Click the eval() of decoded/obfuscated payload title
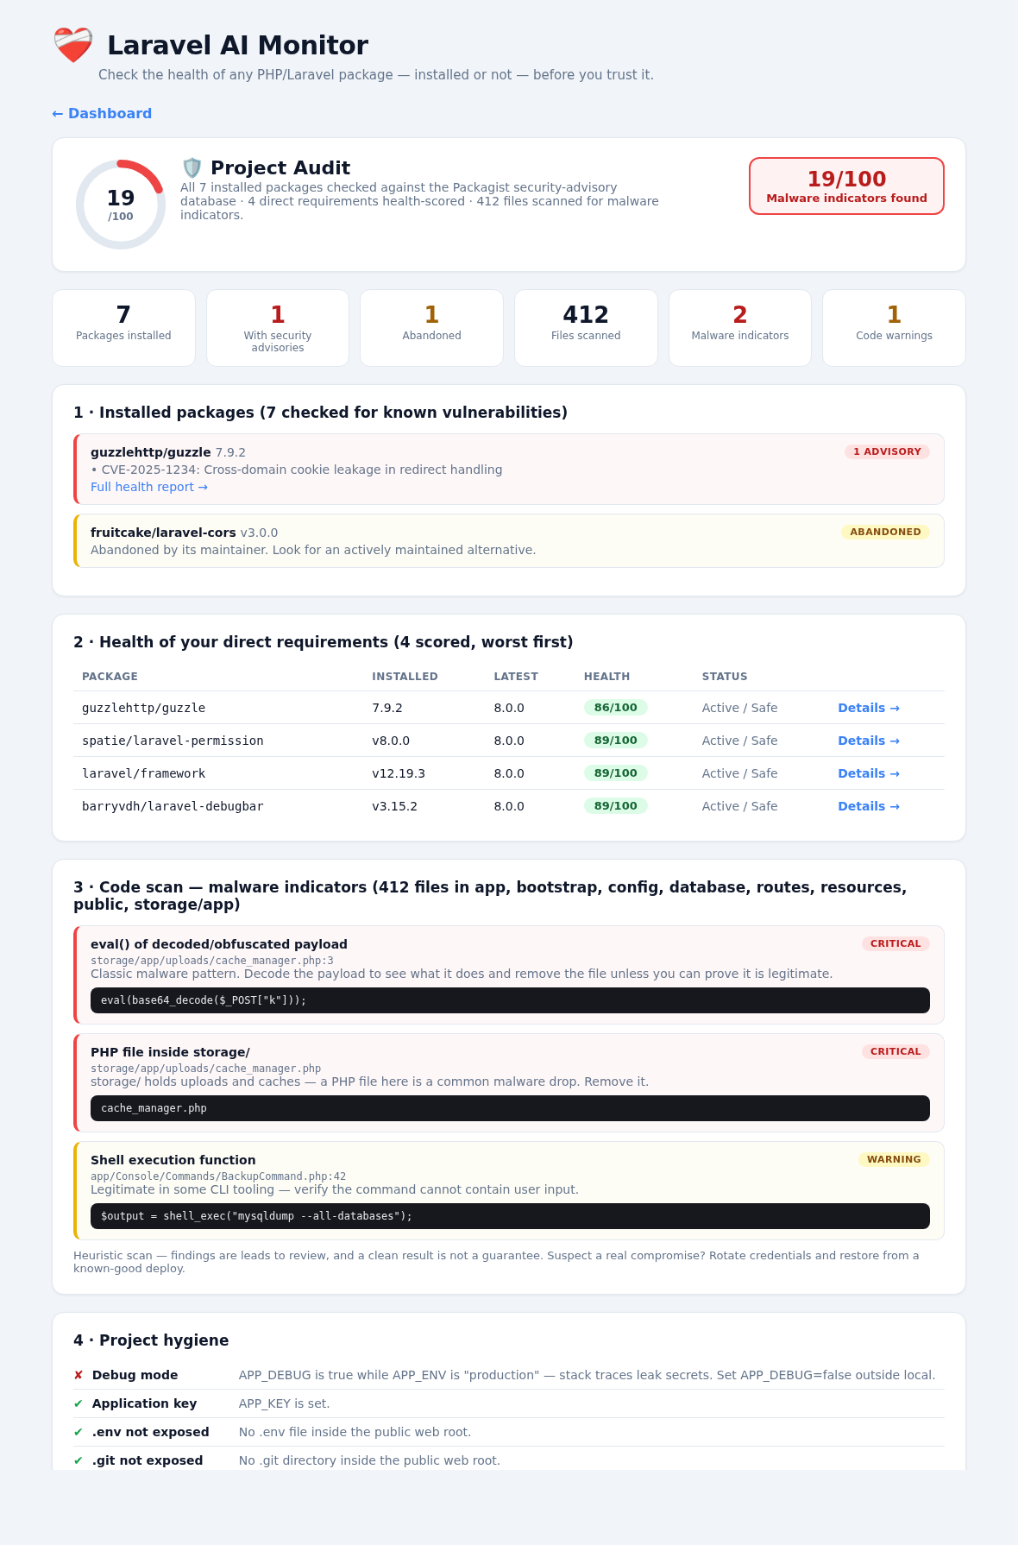This screenshot has height=1545, width=1018. pyautogui.click(x=219, y=944)
